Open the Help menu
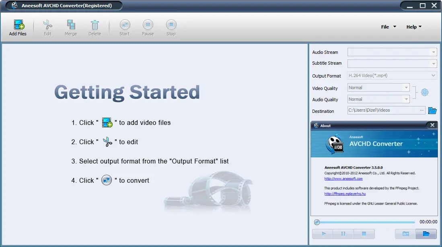442x247 pixels. 414,27
